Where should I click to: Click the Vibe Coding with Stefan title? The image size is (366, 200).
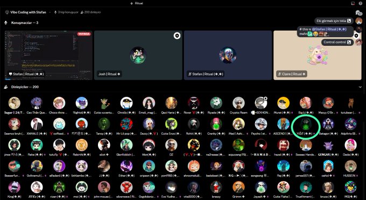tap(28, 12)
